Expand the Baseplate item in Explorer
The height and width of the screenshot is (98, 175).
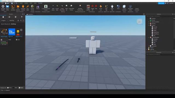(148, 46)
